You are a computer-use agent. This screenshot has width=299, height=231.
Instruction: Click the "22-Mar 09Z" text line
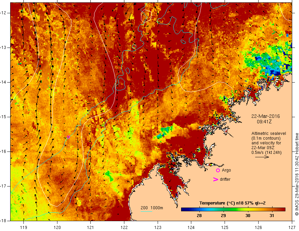263,148
